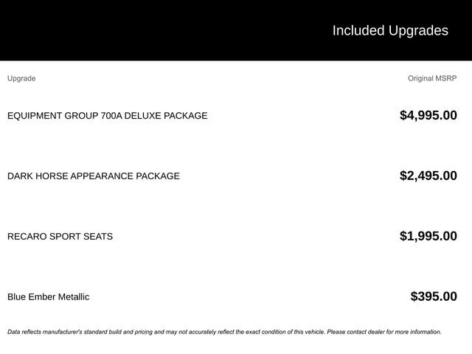Click the empty left area of black banner

pos(111,30)
